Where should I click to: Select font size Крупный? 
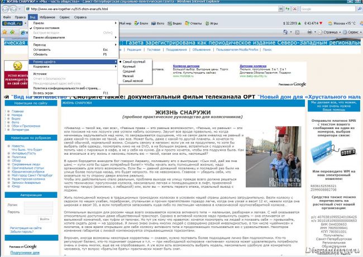click(x=135, y=66)
